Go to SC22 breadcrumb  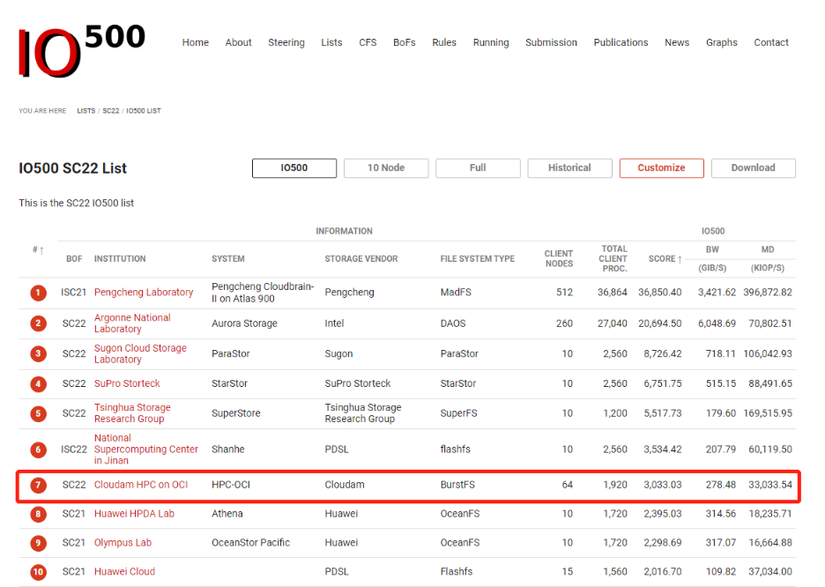coord(111,111)
